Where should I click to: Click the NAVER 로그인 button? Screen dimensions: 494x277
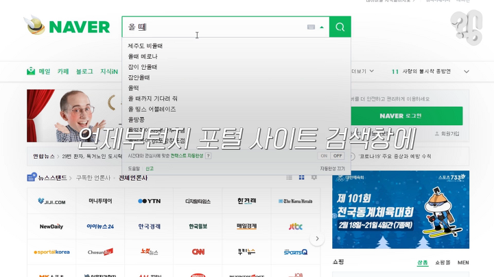[x=406, y=116]
